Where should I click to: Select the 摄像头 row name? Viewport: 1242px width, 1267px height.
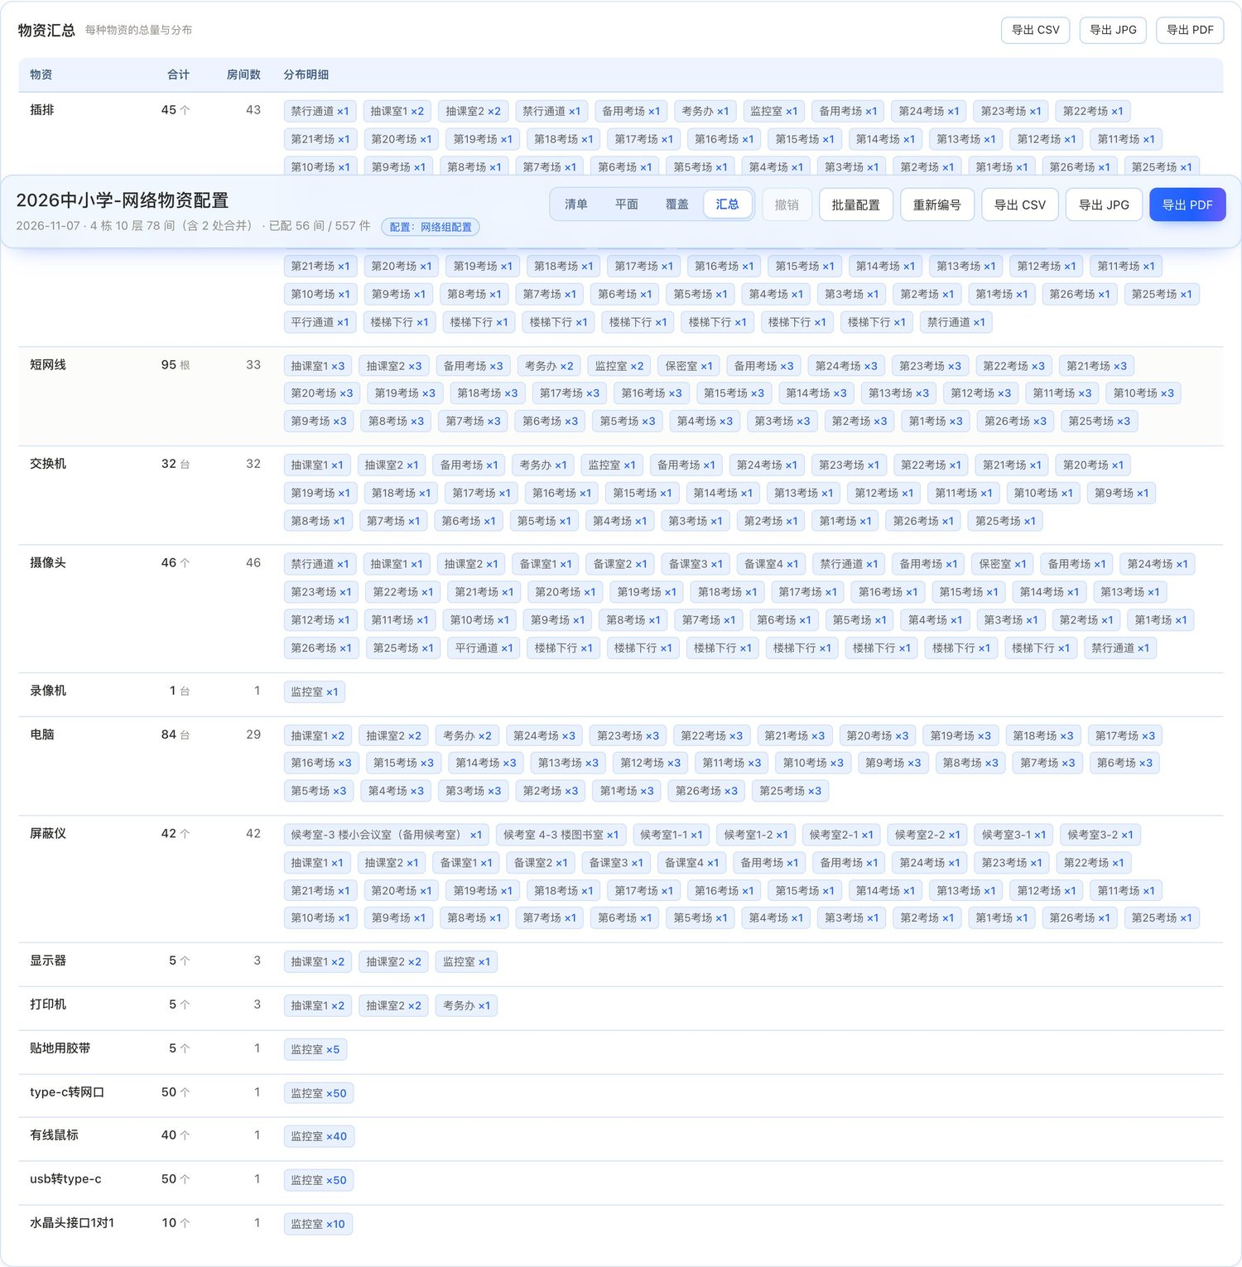(x=48, y=563)
